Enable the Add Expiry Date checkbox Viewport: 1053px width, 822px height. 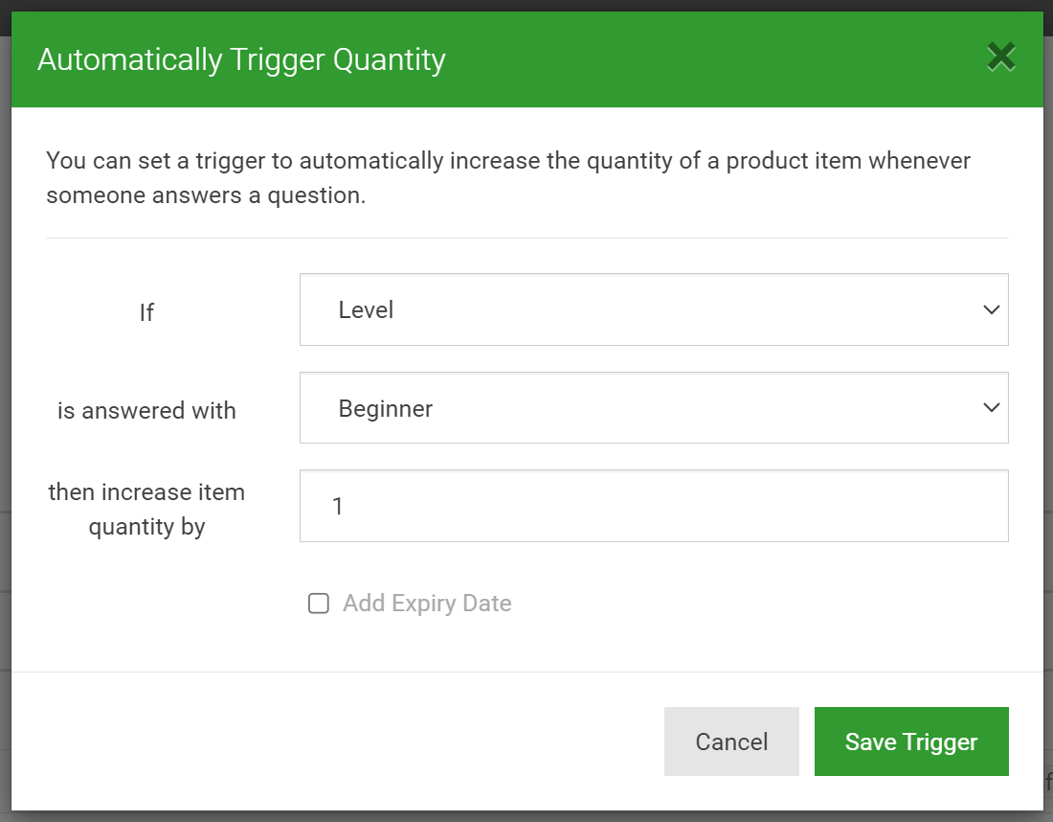[x=319, y=604]
